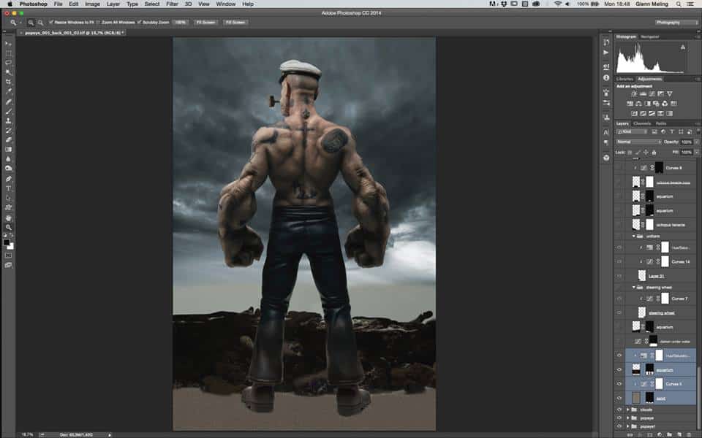The width and height of the screenshot is (702, 438).
Task: Select the Crop tool
Action: [9, 82]
